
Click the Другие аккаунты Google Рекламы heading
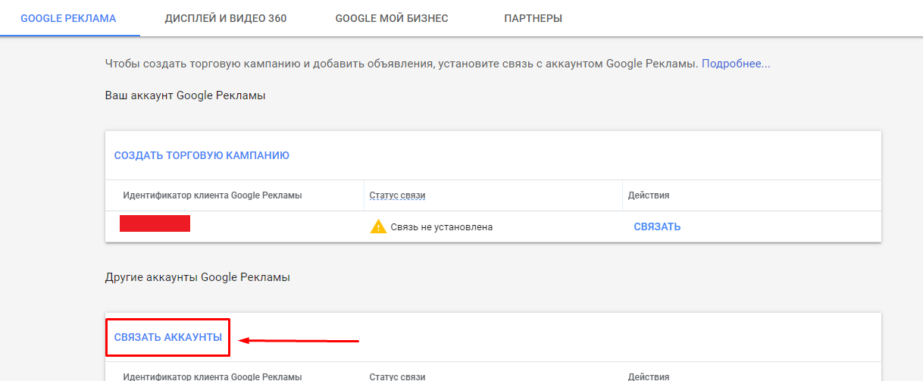(197, 277)
